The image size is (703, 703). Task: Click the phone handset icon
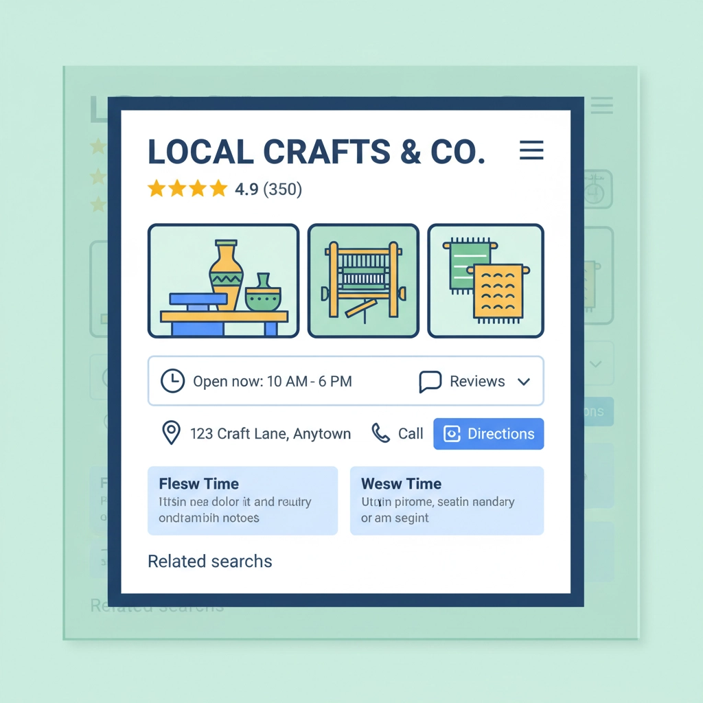(380, 433)
